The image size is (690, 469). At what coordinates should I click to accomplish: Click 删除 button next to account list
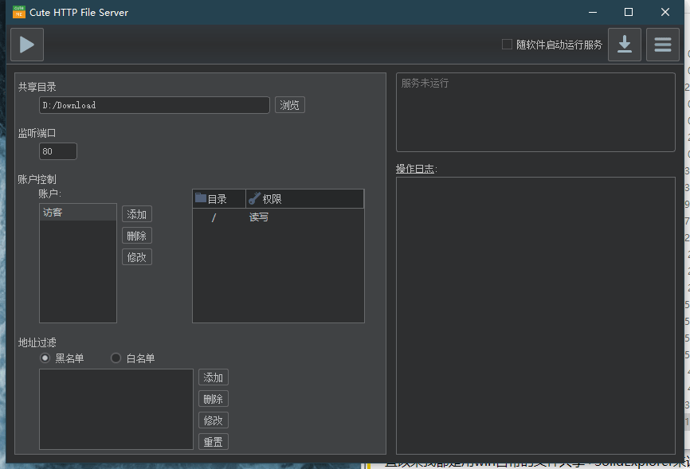click(137, 236)
